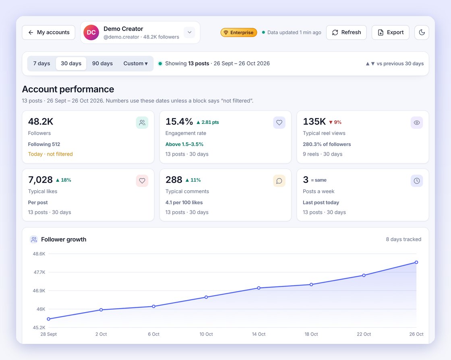451x360 pixels.
Task: Click the back arrow in My accounts
Action: (31, 33)
